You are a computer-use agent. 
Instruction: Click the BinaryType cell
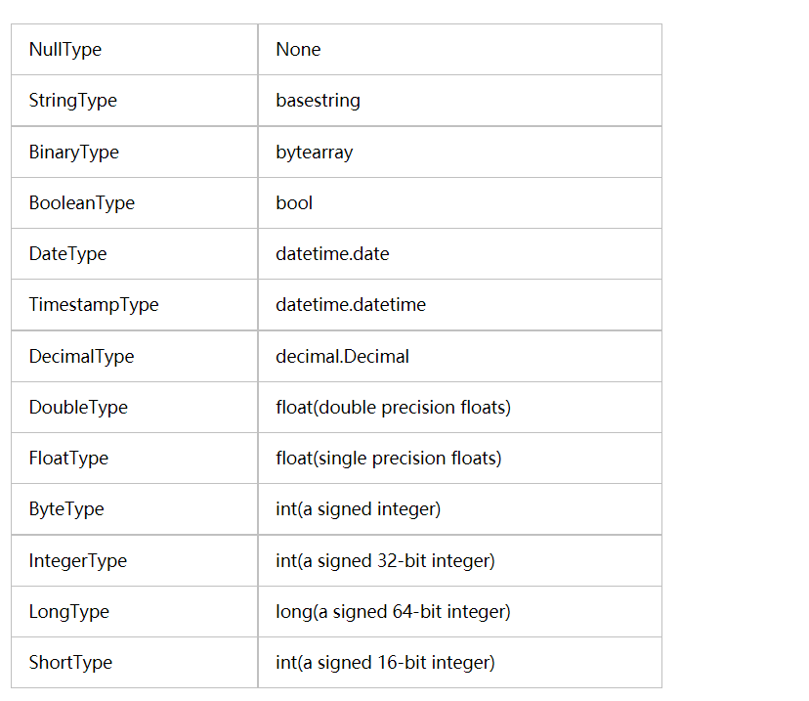tap(134, 153)
